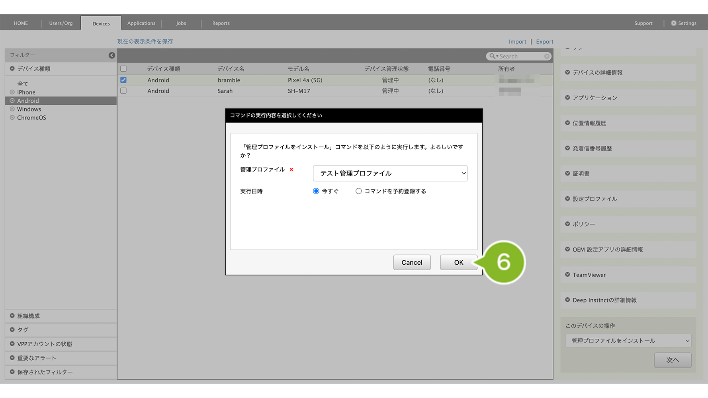Open Settings with gear icon
Screen dimensions: 708x398
pos(684,23)
